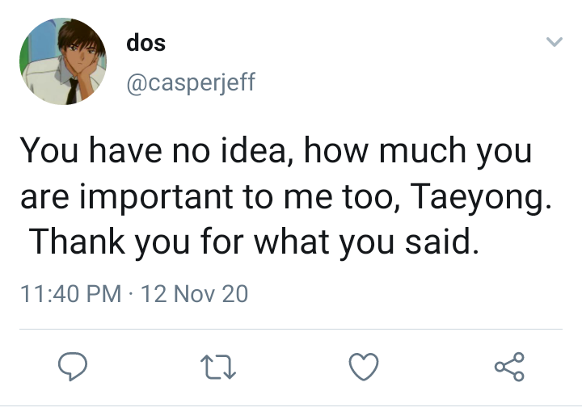Tap the word 'said.' ending the tweet
Viewport: 582px width, 416px height.
(x=441, y=242)
